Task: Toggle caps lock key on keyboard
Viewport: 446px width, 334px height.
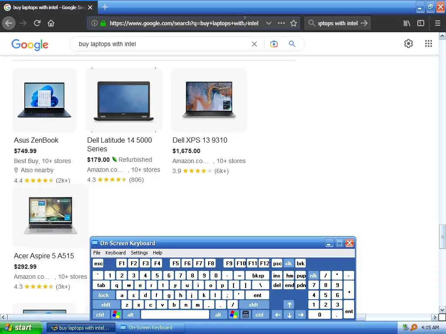Action: pos(104,295)
